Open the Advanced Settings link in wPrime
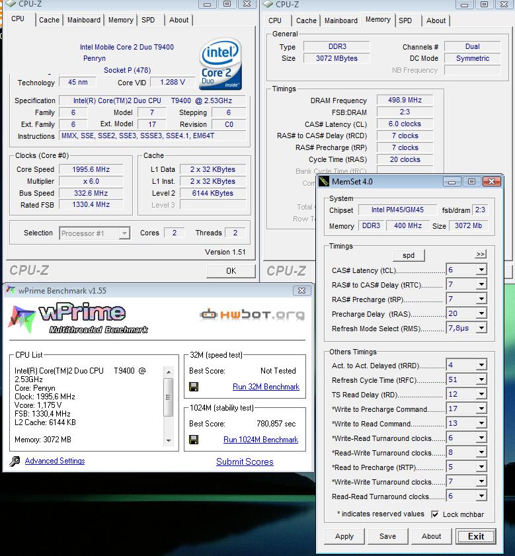Viewport: 515px width, 556px height. (55, 461)
